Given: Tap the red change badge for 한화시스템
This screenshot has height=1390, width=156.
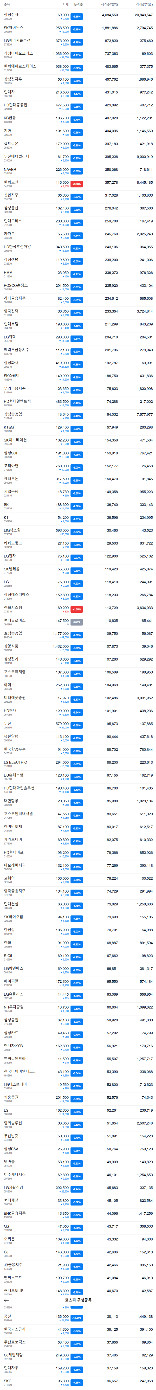Looking at the screenshot, I should coord(77,609).
